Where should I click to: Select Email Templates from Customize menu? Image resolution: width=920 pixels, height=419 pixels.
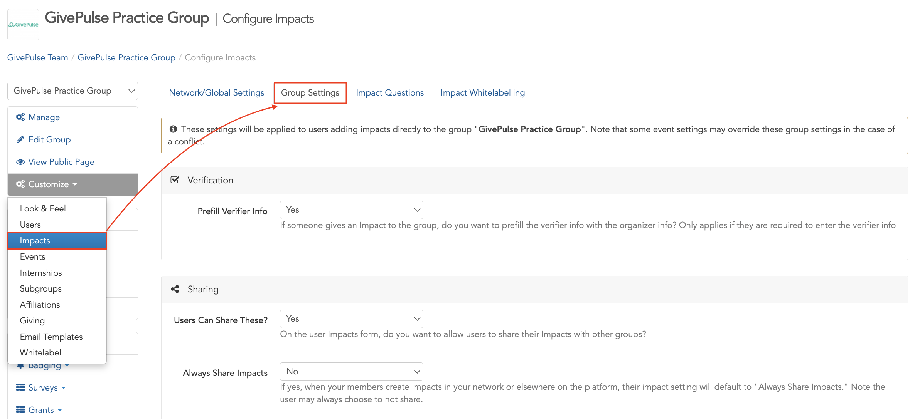[57, 337]
